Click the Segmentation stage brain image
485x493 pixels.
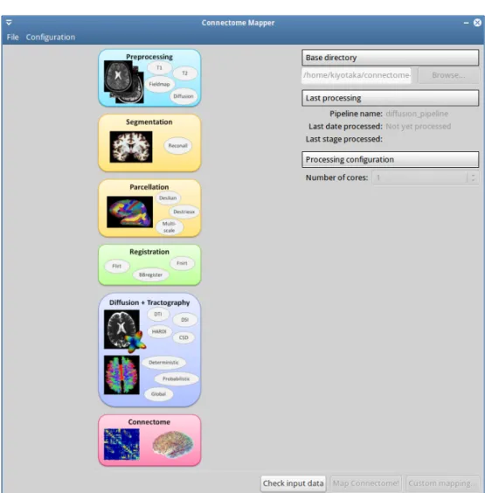pyautogui.click(x=131, y=147)
